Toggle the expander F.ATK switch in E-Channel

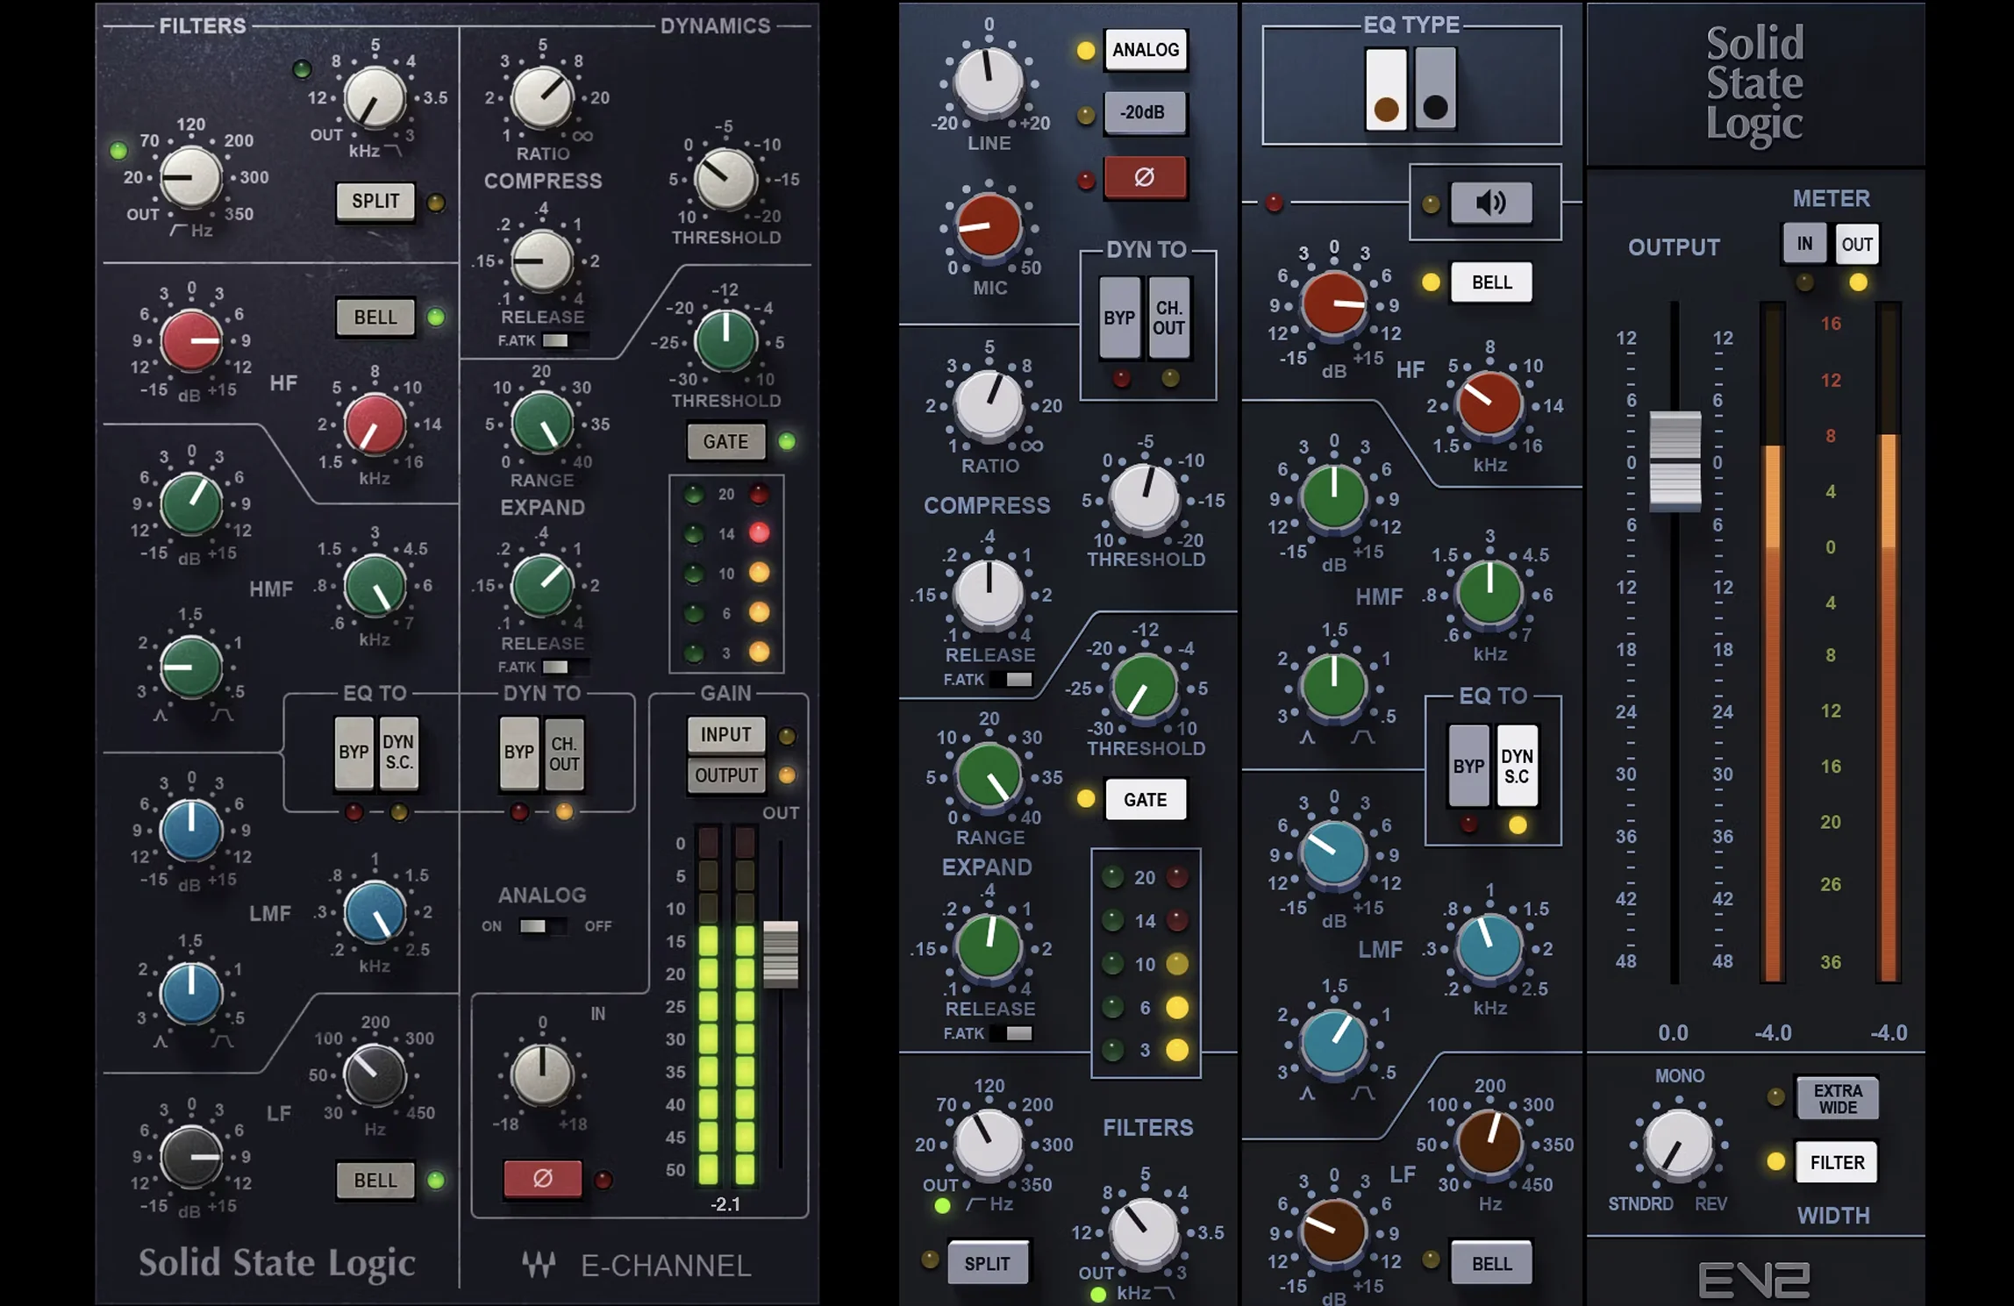[565, 667]
